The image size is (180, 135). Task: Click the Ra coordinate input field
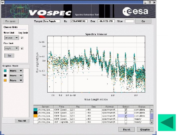(x=79, y=21)
